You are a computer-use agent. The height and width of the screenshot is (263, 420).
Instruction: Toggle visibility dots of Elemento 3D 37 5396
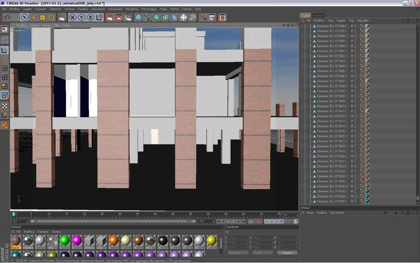point(353,26)
